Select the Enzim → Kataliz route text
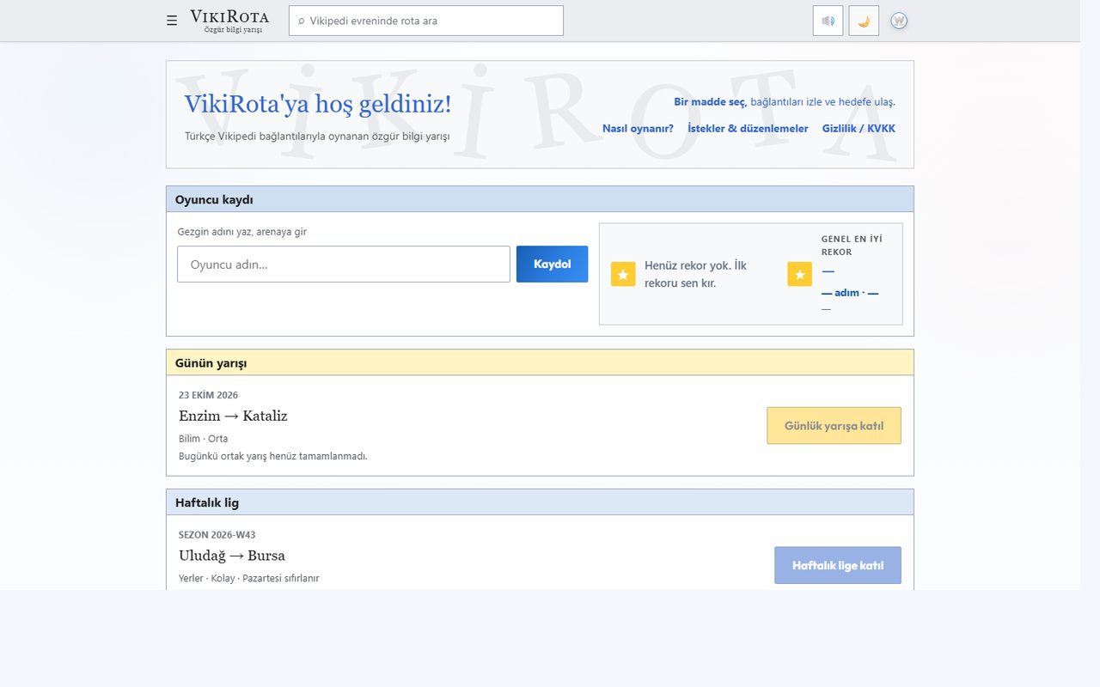Viewport: 1100px width, 687px height. click(233, 416)
